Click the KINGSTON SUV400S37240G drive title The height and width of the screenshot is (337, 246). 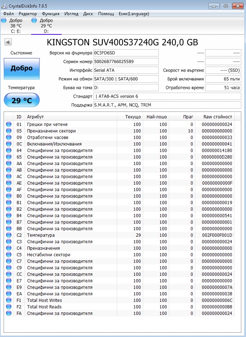click(122, 42)
